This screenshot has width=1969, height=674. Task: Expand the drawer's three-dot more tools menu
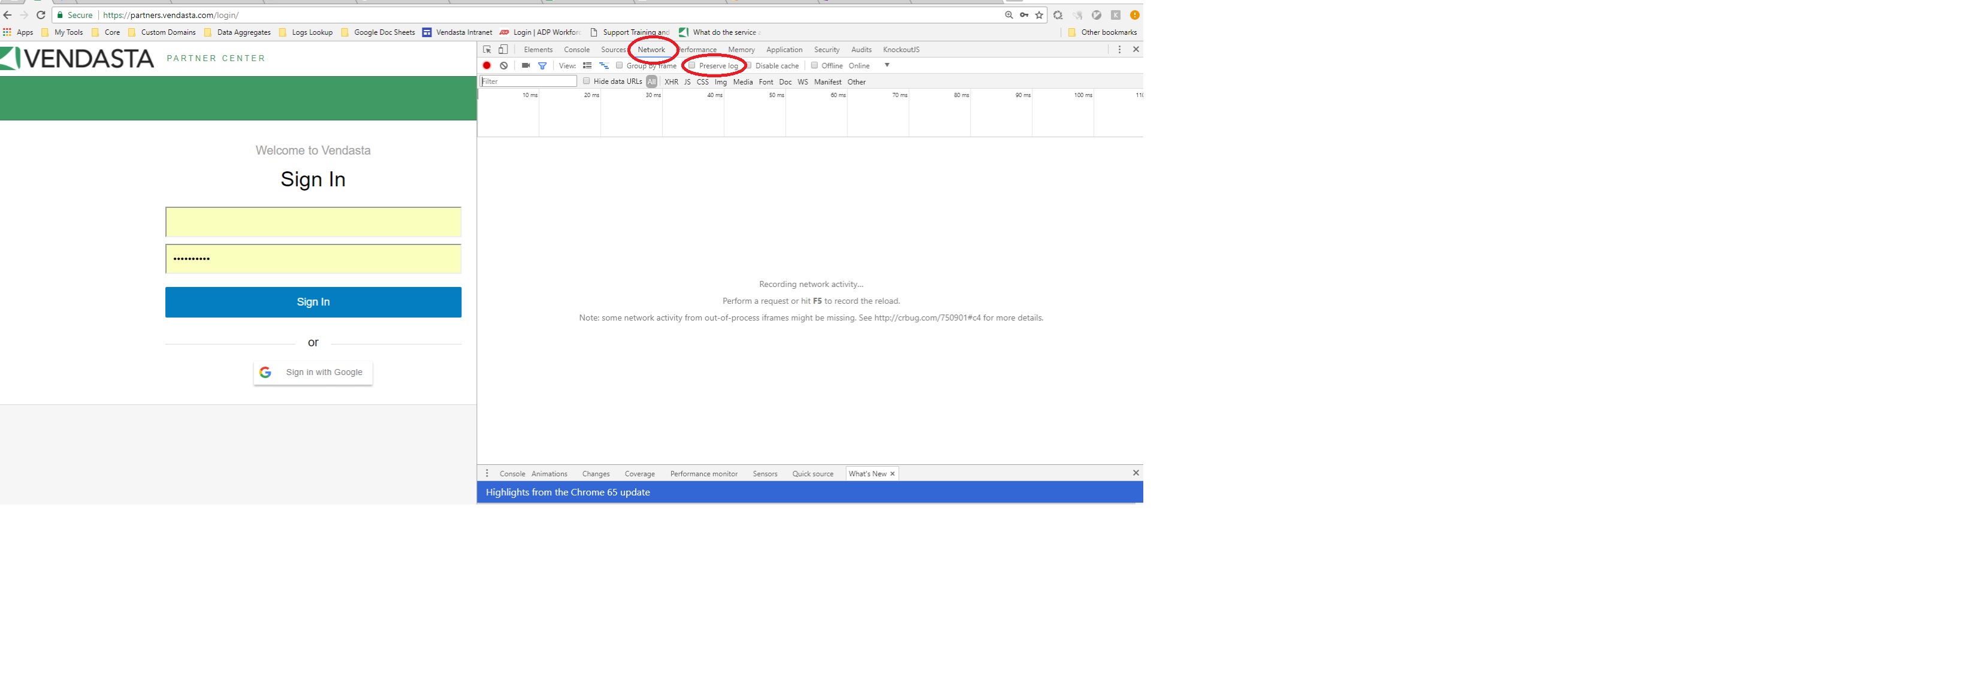487,474
